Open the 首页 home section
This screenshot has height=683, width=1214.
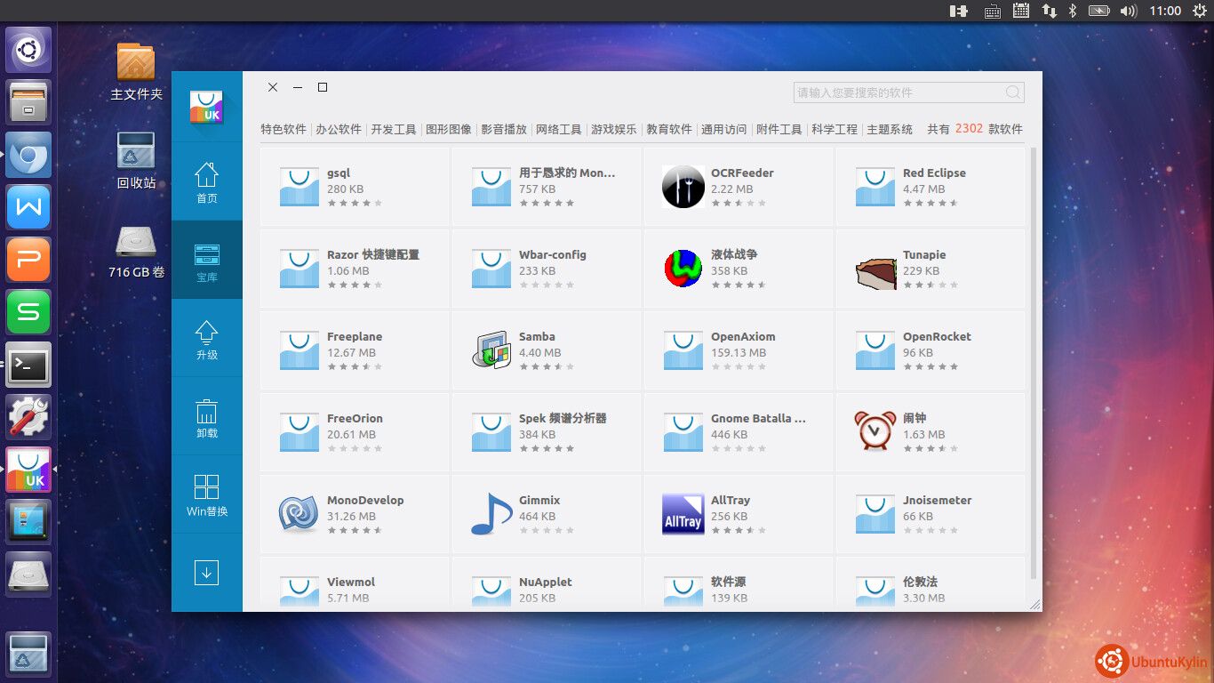(206, 181)
